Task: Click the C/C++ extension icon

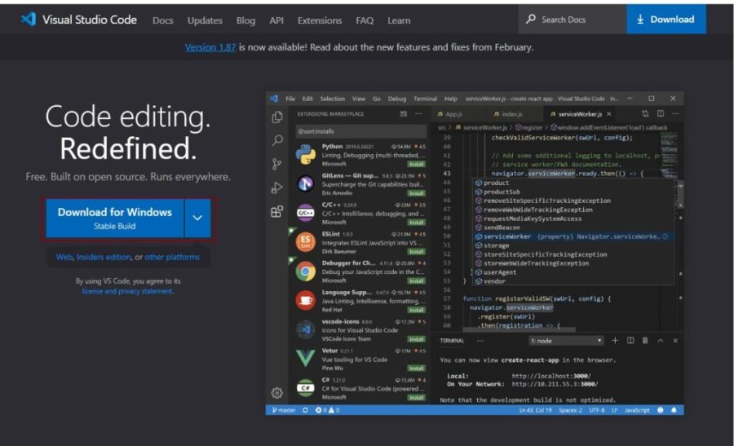Action: click(x=305, y=213)
